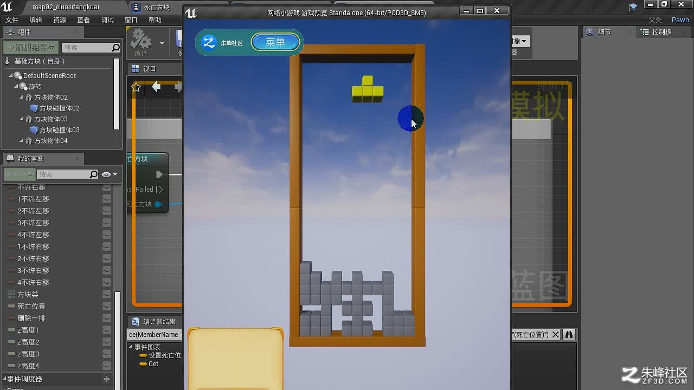Open the 文件 menu
694x390 pixels.
pos(12,20)
